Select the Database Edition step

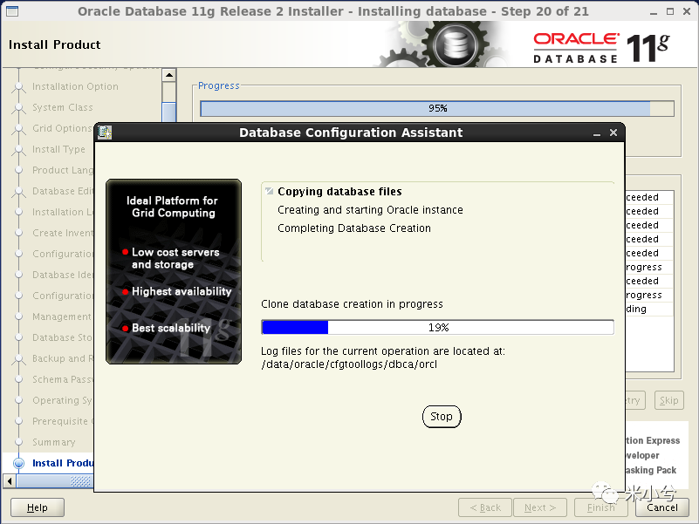point(63,191)
